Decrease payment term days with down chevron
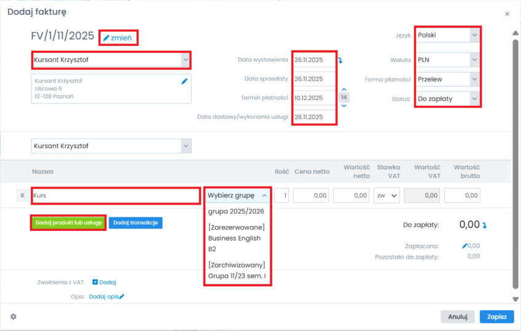Viewport: 521px width, 331px height. (x=344, y=106)
